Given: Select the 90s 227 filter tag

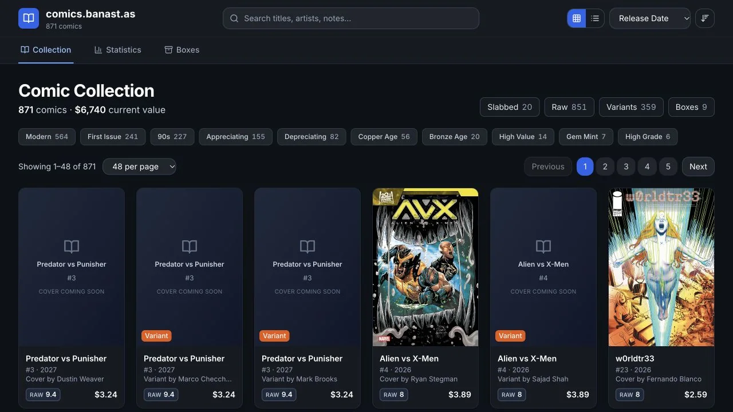Looking at the screenshot, I should coord(172,137).
